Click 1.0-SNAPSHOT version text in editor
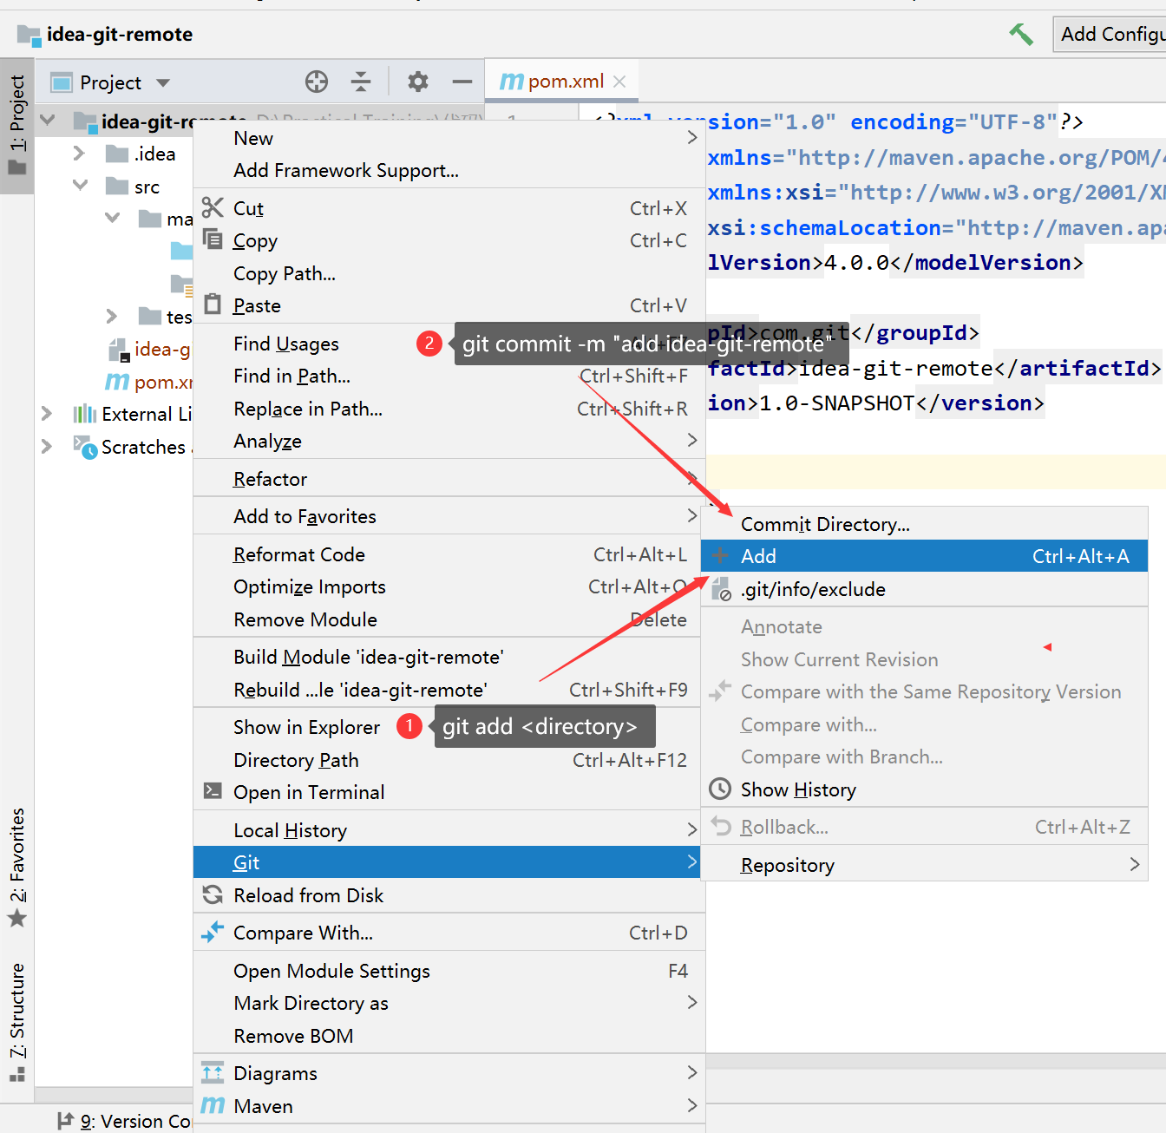The image size is (1166, 1133). (836, 403)
